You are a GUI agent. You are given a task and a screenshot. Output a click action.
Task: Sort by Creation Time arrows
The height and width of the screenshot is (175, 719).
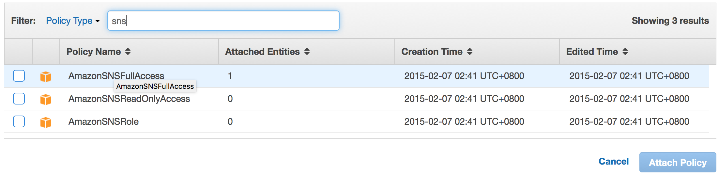tap(470, 52)
